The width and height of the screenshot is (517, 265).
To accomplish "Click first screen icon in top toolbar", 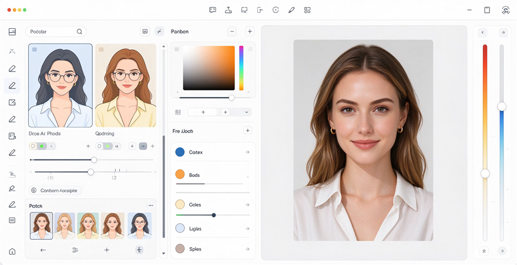I will click(x=213, y=10).
